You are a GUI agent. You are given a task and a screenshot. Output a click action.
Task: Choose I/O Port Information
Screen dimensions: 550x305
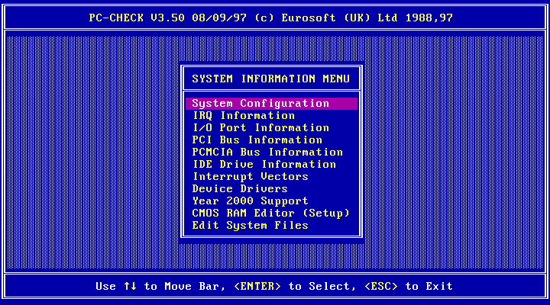[261, 128]
